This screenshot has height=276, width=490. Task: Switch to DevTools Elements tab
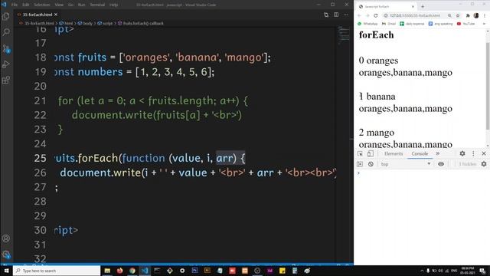tap(394, 153)
